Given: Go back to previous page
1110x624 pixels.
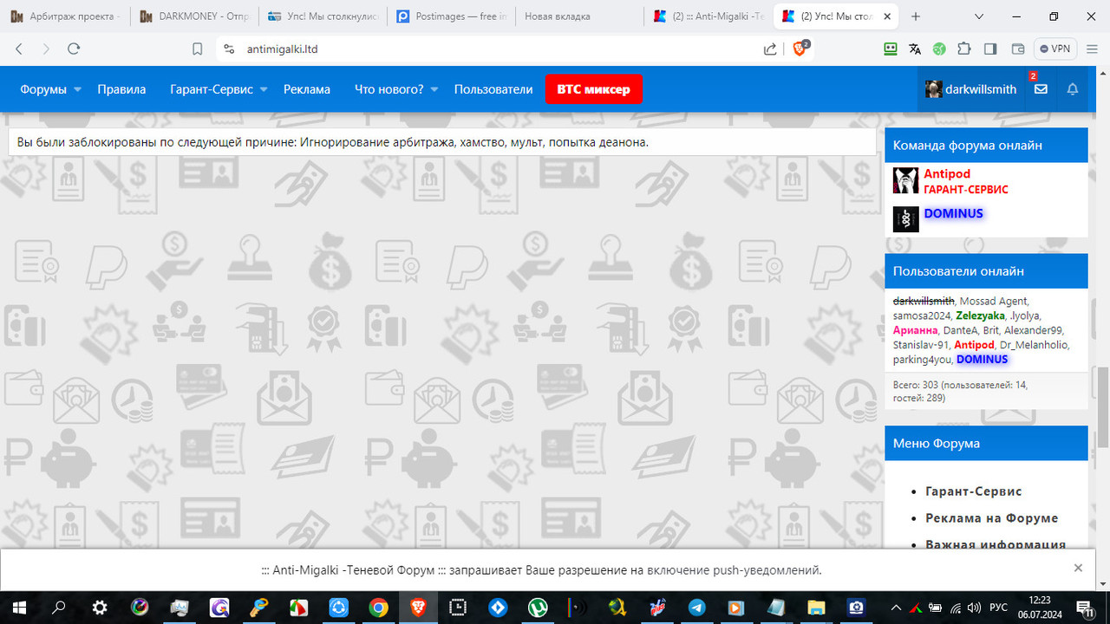Looking at the screenshot, I should (x=19, y=49).
